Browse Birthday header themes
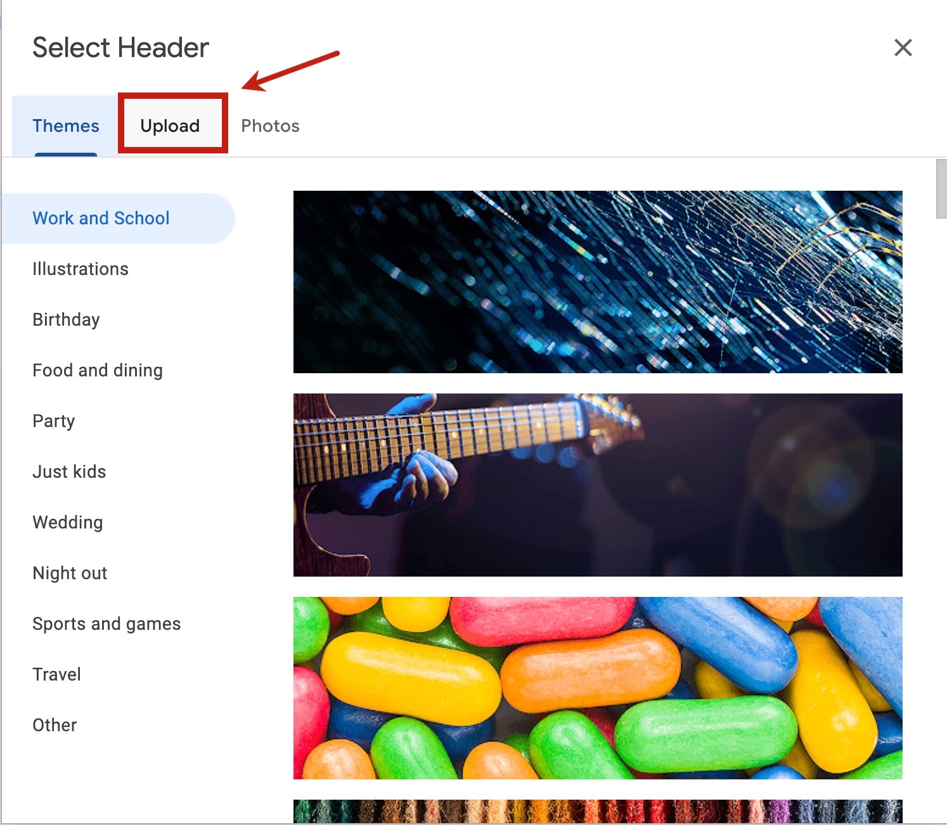The height and width of the screenshot is (825, 947). [x=66, y=319]
